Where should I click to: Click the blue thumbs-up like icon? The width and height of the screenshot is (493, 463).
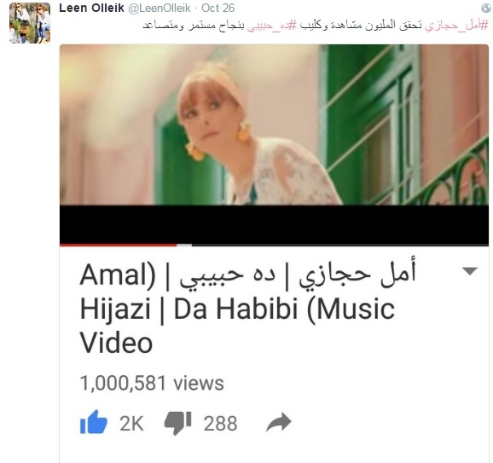94,422
